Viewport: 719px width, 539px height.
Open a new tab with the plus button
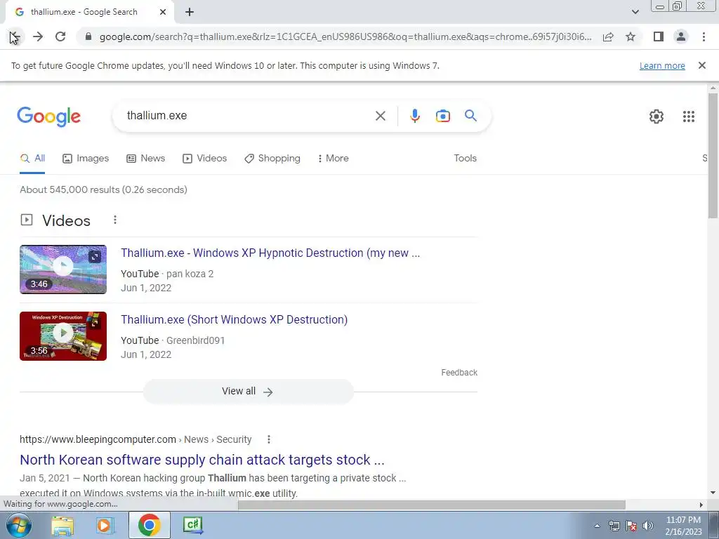[x=190, y=13]
